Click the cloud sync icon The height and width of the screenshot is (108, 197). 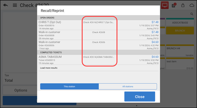click(192, 5)
